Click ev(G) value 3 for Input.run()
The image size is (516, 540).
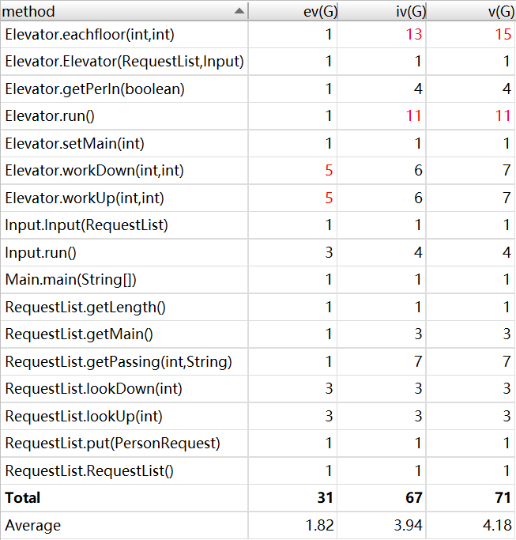(x=329, y=252)
